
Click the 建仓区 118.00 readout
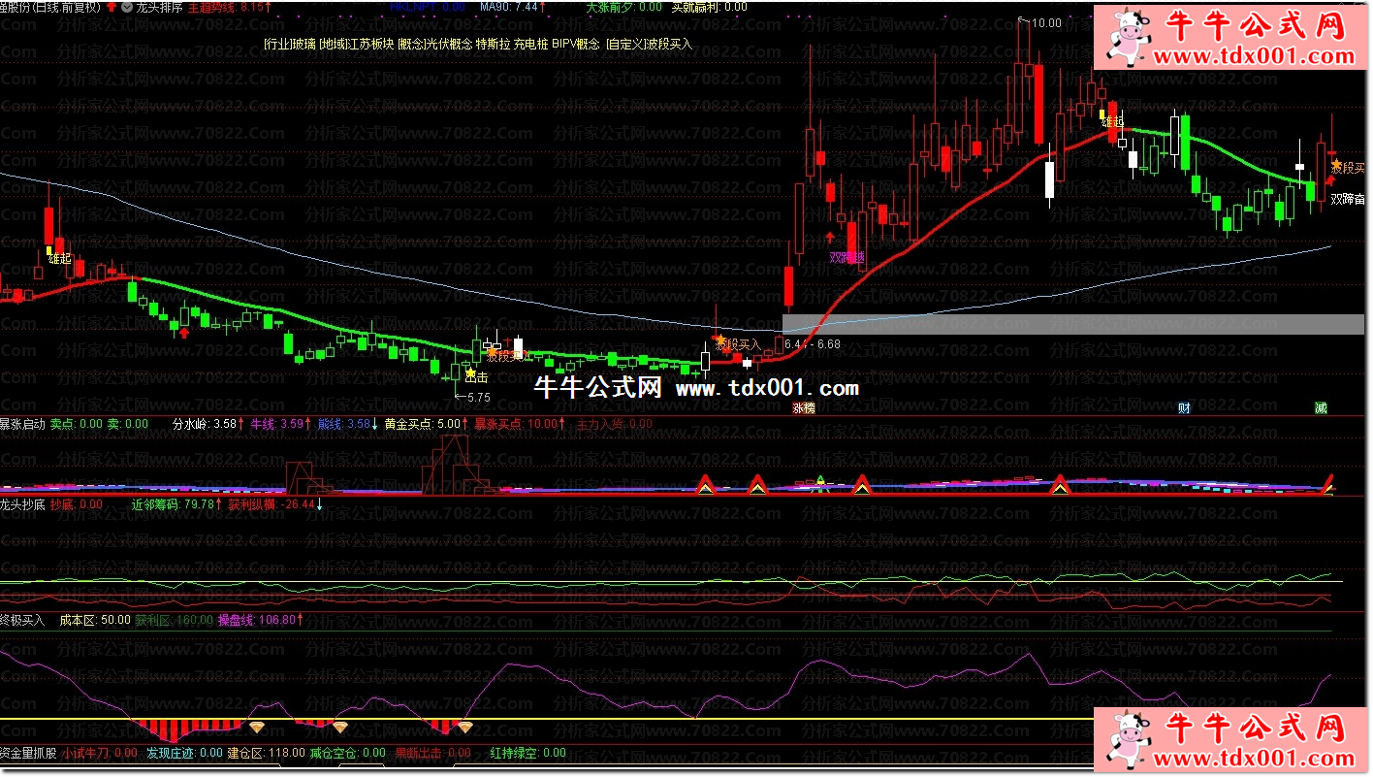[267, 753]
